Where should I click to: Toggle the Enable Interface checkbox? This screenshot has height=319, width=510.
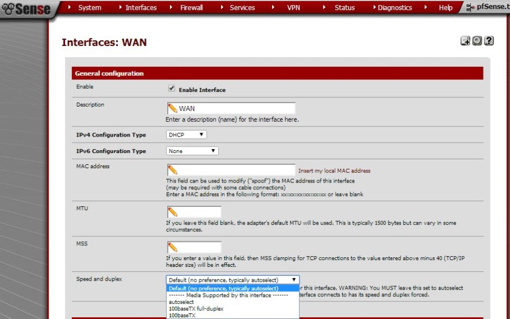click(171, 89)
